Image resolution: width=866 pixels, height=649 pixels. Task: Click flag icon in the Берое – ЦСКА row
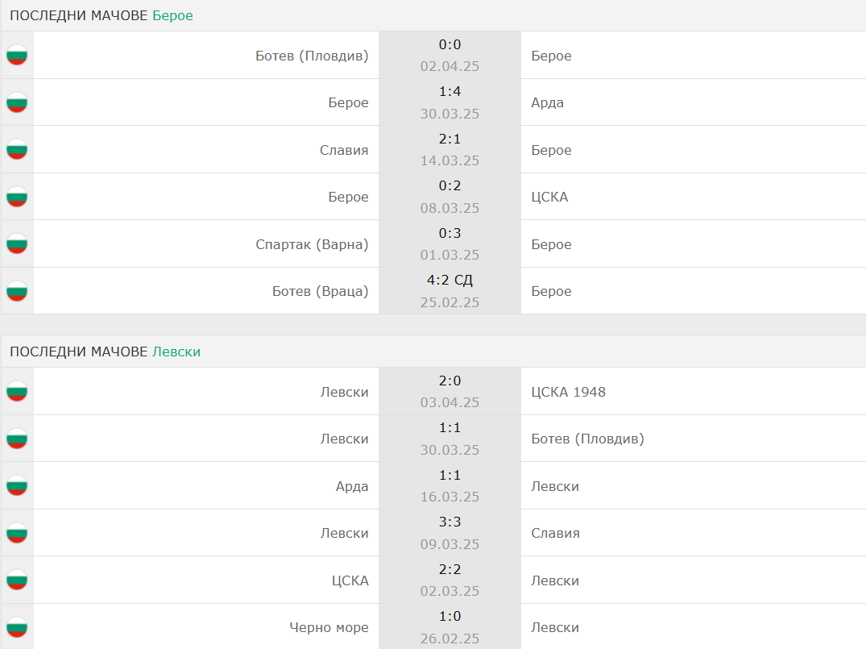(x=17, y=197)
